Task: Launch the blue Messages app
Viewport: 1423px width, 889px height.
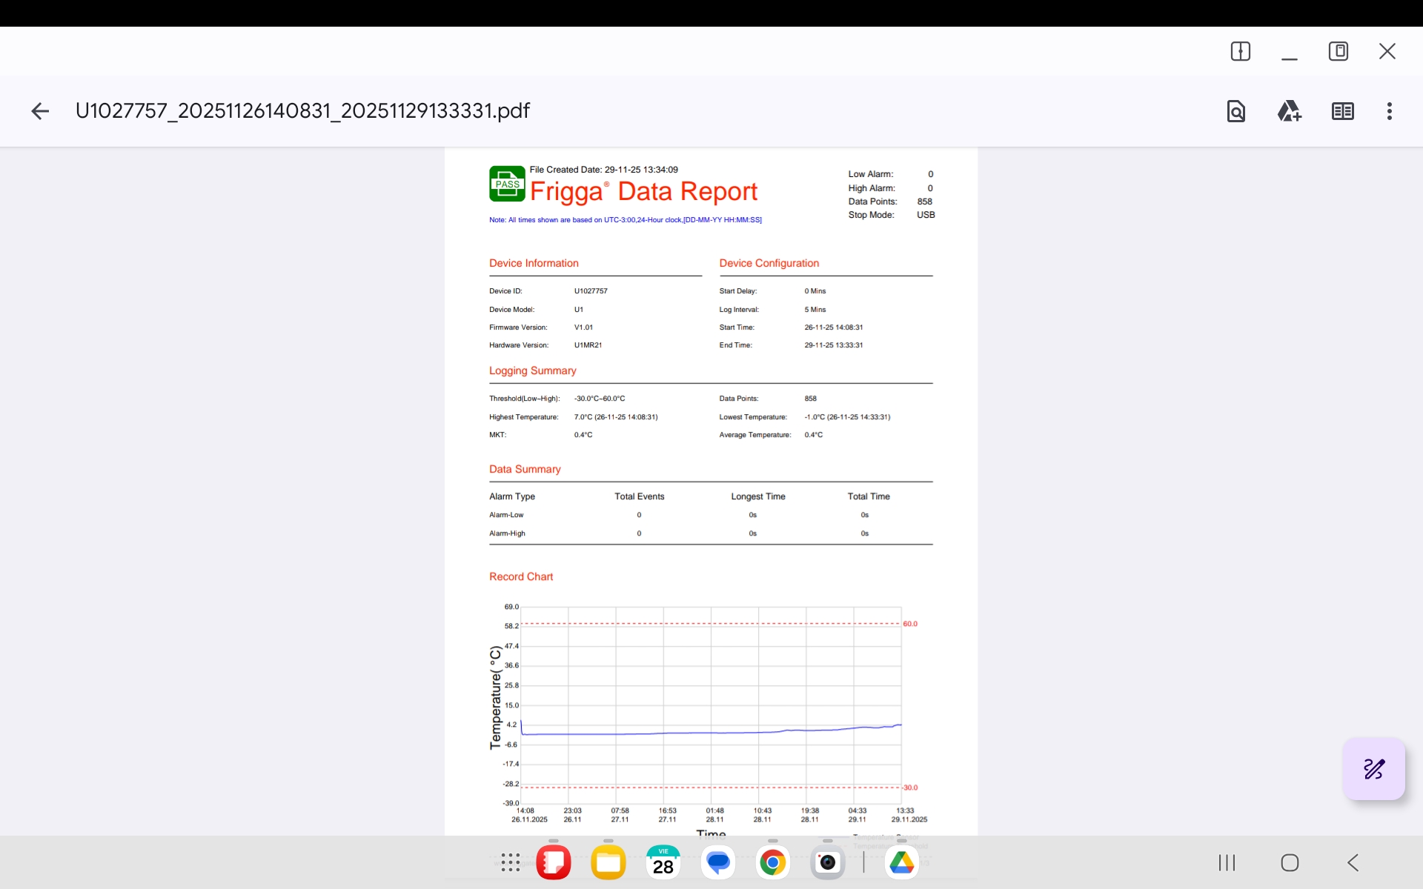Action: pos(717,862)
